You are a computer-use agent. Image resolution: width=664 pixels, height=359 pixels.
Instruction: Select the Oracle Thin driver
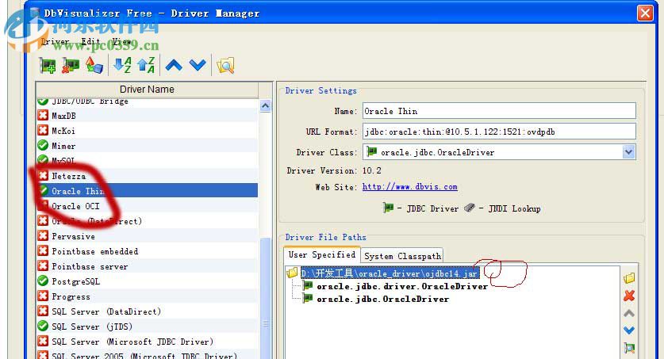click(x=147, y=191)
